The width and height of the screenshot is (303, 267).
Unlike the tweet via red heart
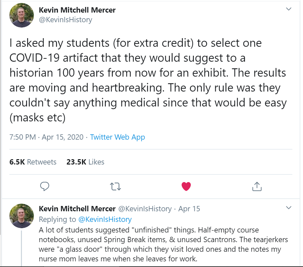tap(186, 187)
